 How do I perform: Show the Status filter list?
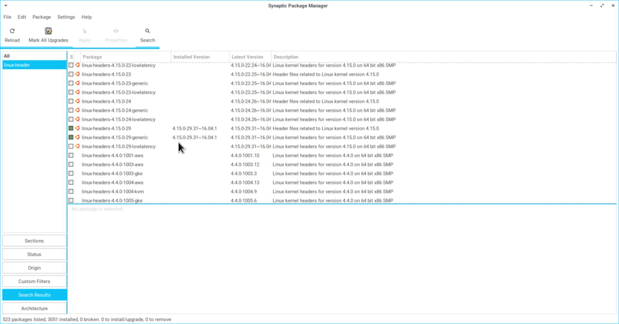(x=34, y=254)
